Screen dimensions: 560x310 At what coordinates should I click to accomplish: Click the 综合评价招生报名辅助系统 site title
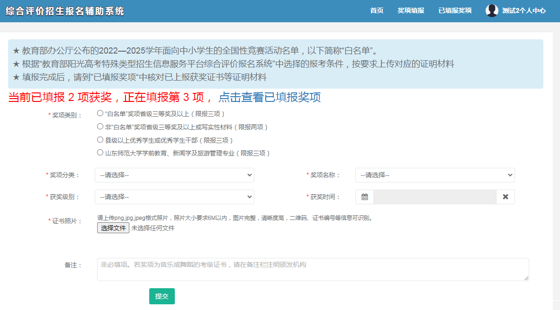pos(65,11)
